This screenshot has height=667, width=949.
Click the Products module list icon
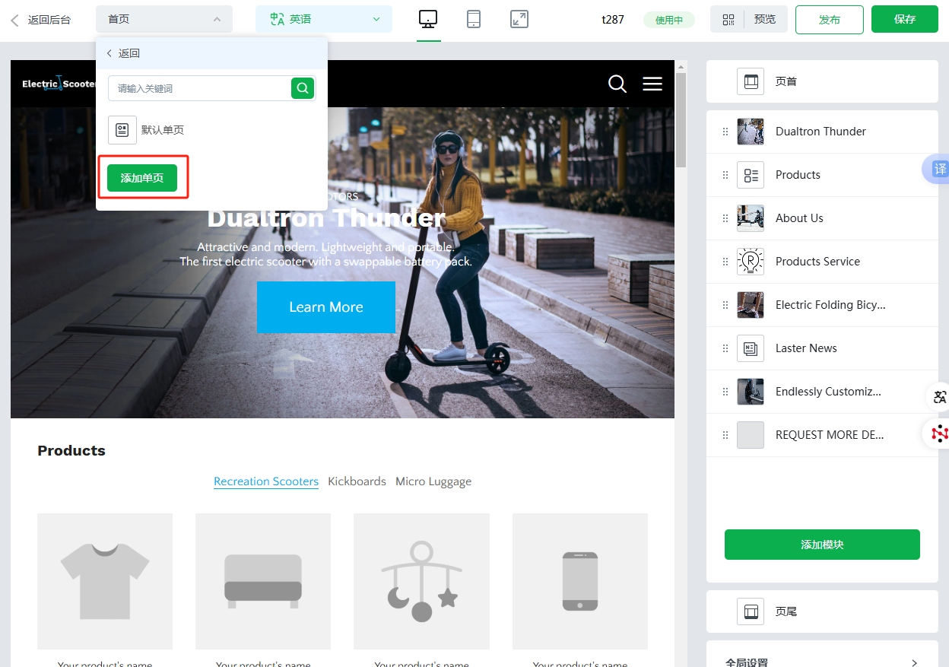(751, 175)
